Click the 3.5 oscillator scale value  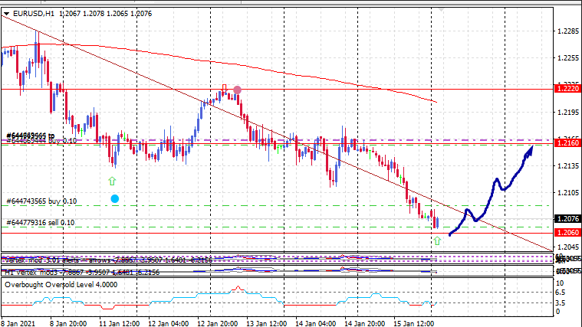(x=560, y=303)
